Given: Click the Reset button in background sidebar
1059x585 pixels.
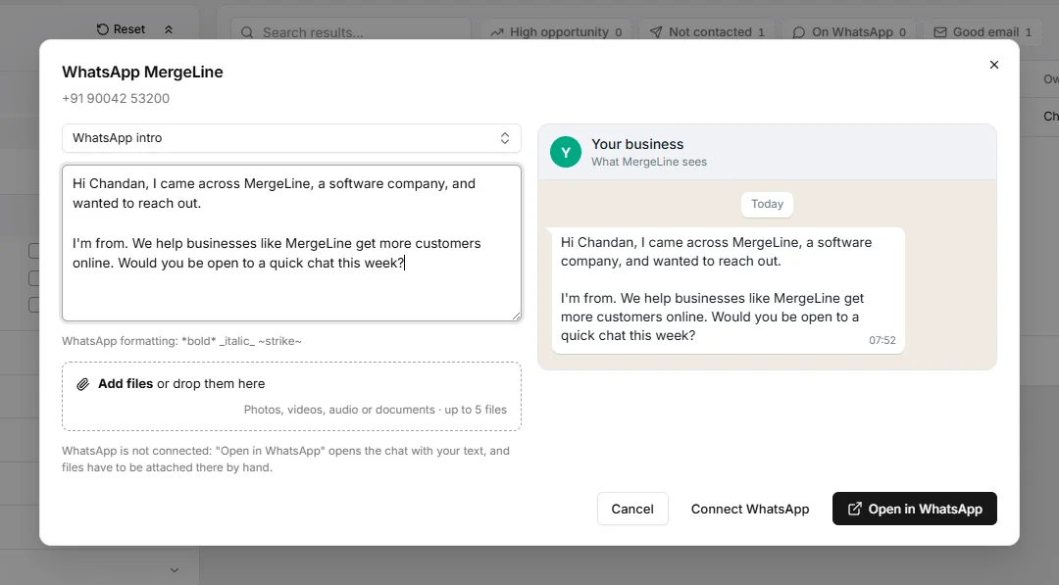Looking at the screenshot, I should coord(121,29).
